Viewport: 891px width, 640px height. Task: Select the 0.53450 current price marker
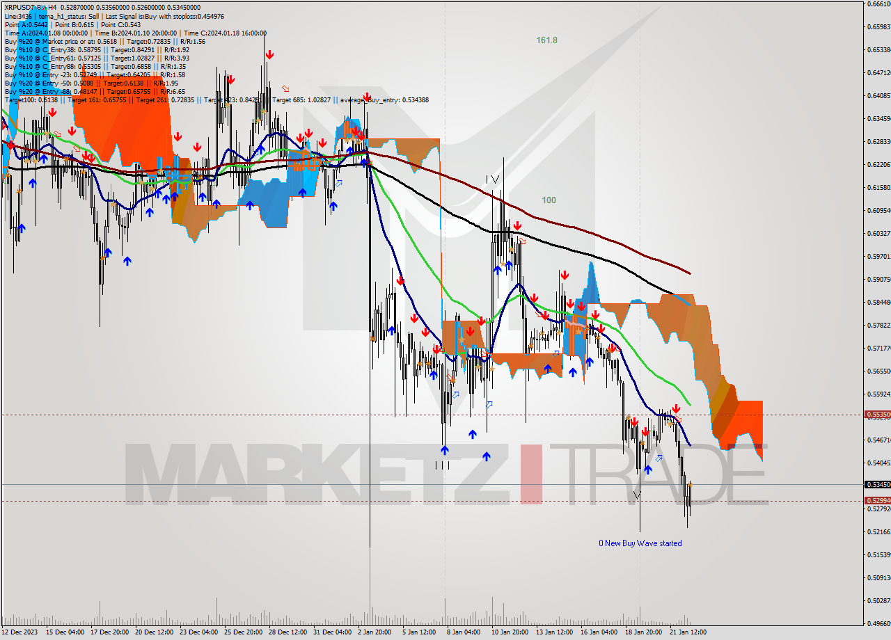pos(877,485)
